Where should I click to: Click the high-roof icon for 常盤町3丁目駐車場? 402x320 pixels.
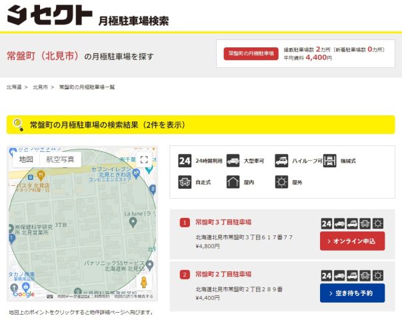(352, 223)
